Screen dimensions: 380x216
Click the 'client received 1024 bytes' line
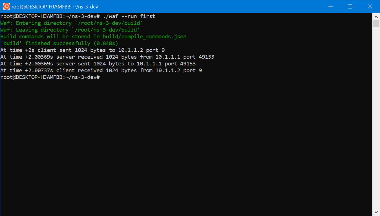(x=101, y=70)
